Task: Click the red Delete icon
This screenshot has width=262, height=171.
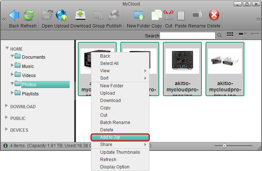Action: (214, 15)
